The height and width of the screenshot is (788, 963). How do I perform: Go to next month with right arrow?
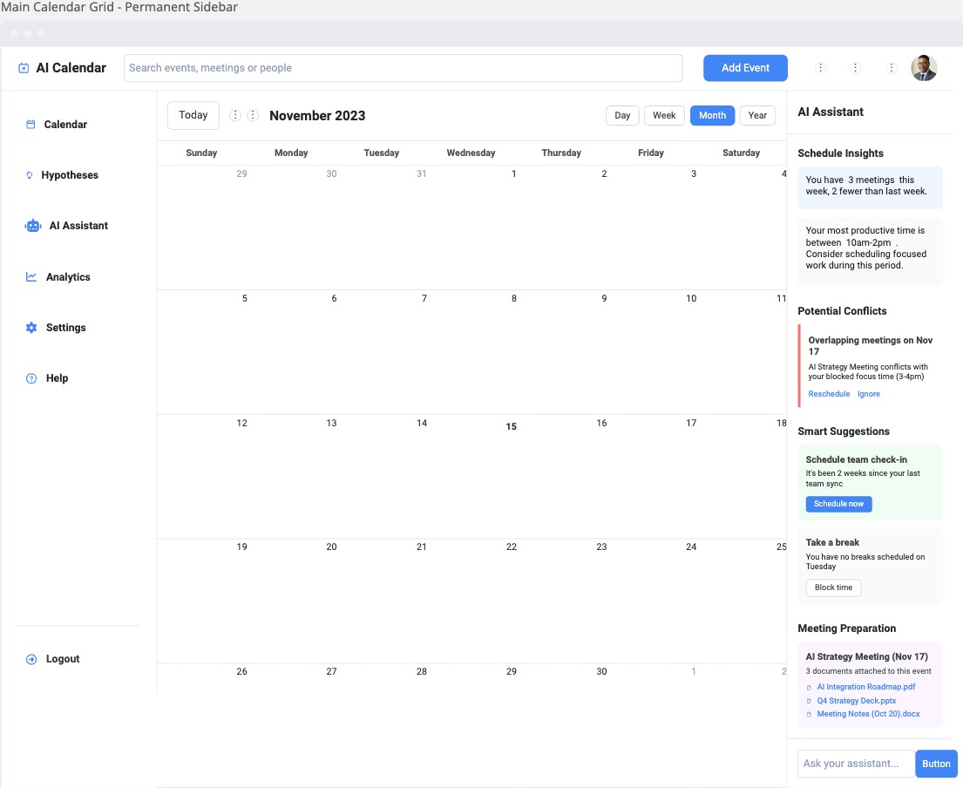[253, 114]
